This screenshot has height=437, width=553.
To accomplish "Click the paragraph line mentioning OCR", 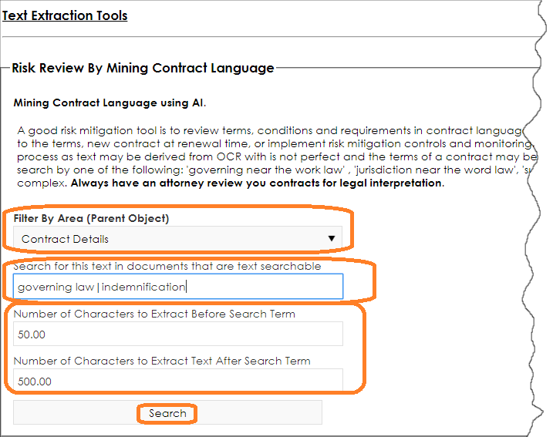I will coord(277,156).
